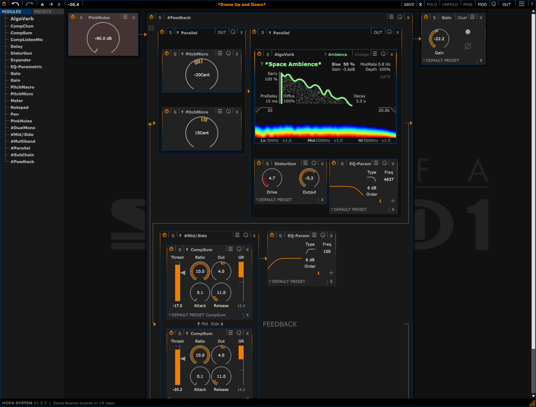536x407 pixels.
Task: Click the UNFOLD button in the top bar
Action: click(450, 4)
